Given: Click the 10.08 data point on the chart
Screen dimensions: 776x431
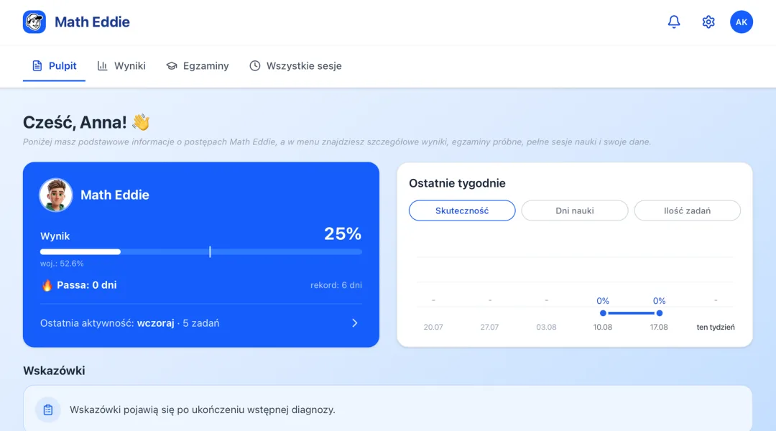Looking at the screenshot, I should tap(603, 313).
